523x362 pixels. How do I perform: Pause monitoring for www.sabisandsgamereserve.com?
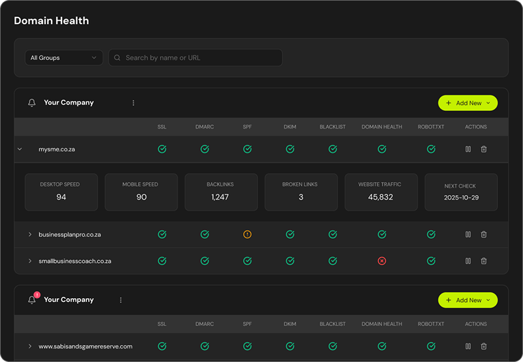coord(468,346)
